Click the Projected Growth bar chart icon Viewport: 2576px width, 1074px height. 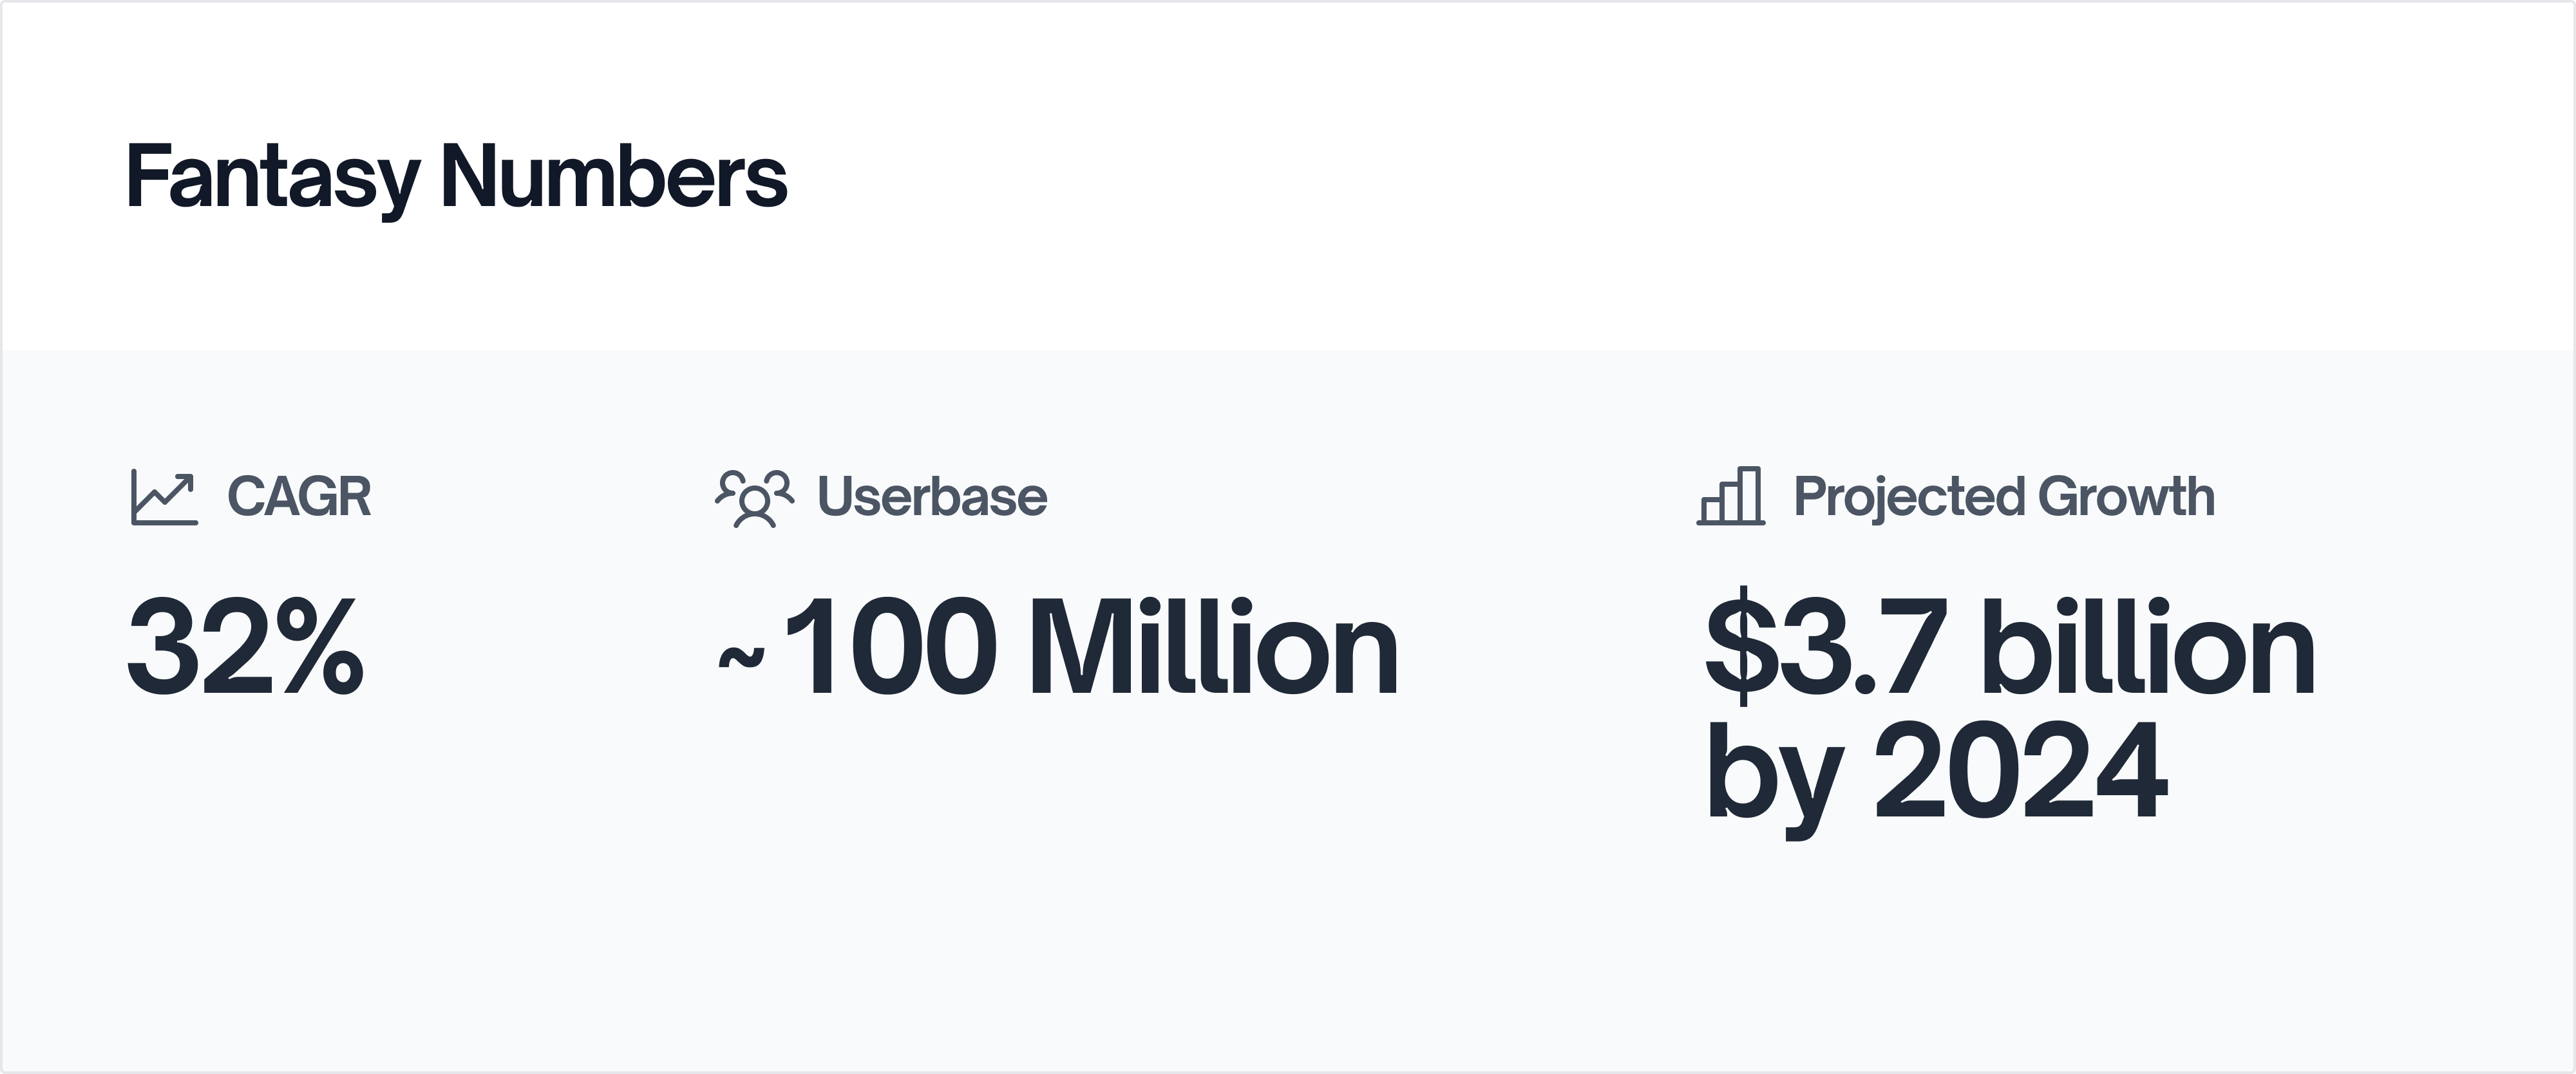1730,496
